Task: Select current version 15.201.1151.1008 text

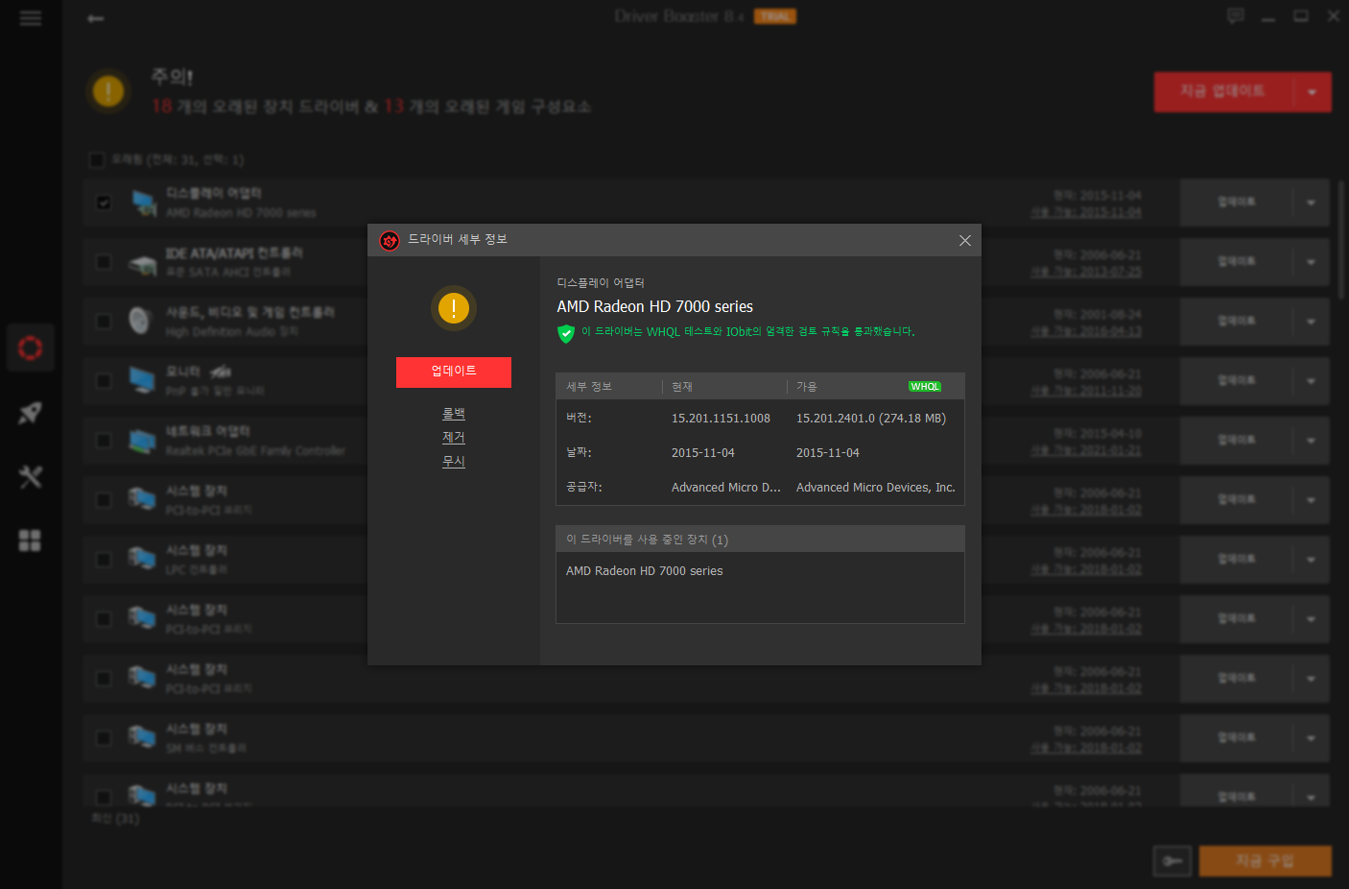Action: tap(721, 419)
